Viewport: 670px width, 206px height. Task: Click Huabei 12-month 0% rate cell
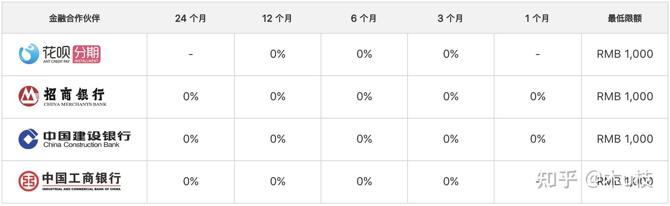pos(278,54)
